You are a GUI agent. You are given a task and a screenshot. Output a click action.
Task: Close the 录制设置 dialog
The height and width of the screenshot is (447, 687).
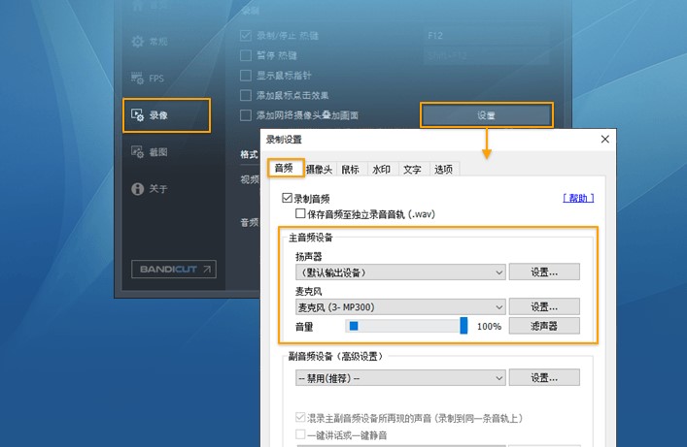[x=605, y=139]
